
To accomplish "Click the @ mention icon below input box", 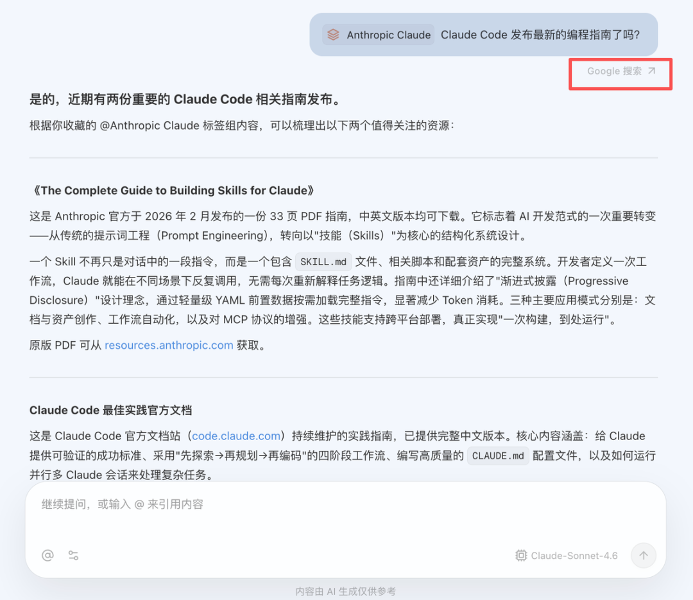I will pyautogui.click(x=47, y=555).
